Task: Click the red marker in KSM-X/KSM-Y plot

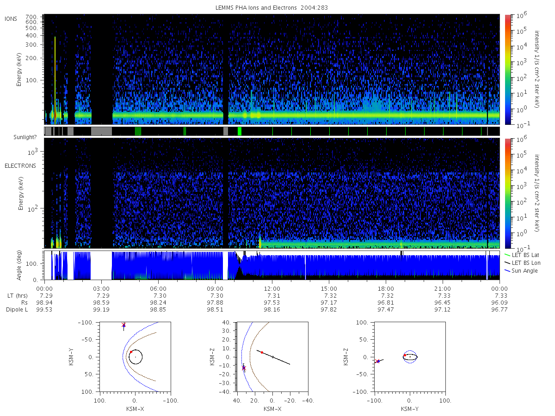Action: pos(131,352)
